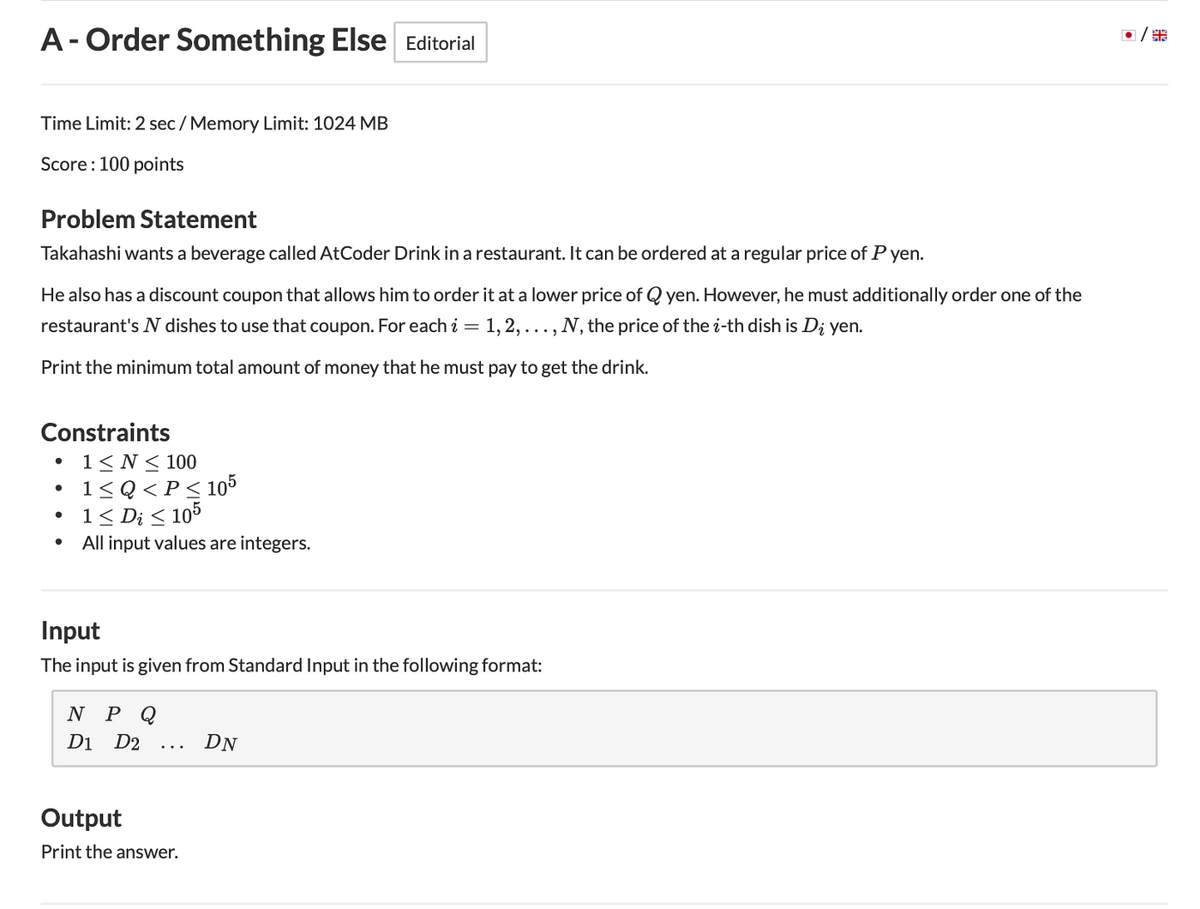This screenshot has width=1200, height=909.
Task: Click the Input section heading
Action: (70, 631)
